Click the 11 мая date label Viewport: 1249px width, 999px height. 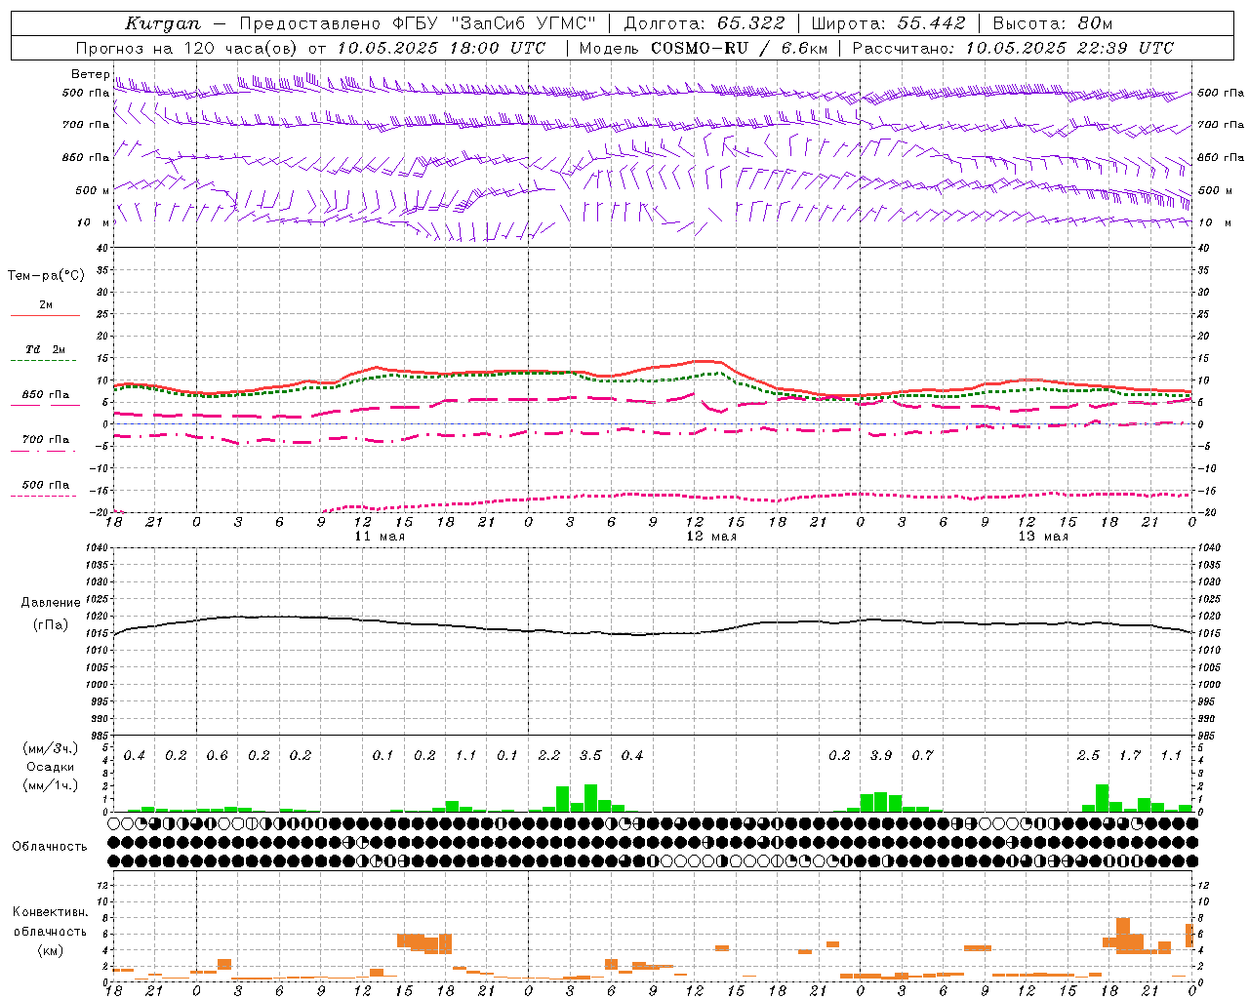click(x=380, y=537)
